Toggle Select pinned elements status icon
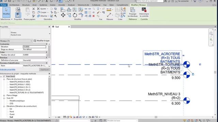The width and height of the screenshot is (218, 122). 192,121
